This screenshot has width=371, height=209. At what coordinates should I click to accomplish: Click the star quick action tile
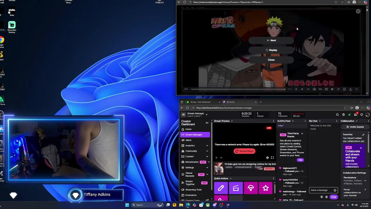(x=266, y=188)
